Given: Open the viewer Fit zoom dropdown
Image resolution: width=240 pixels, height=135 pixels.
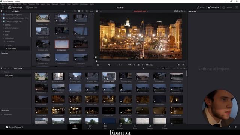Looking at the screenshot, I should (x=99, y=11).
